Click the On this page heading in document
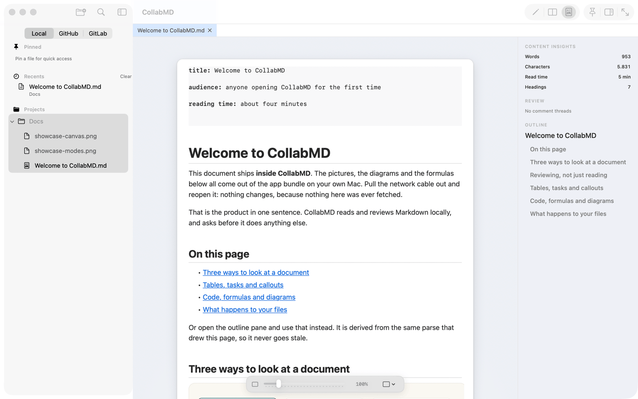Image resolution: width=638 pixels, height=399 pixels. coord(219,254)
